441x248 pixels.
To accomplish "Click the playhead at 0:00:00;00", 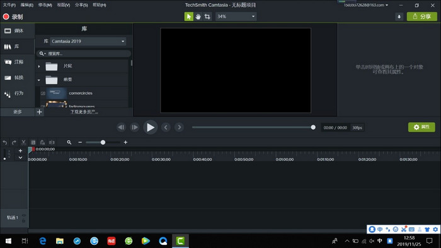I will (x=31, y=150).
